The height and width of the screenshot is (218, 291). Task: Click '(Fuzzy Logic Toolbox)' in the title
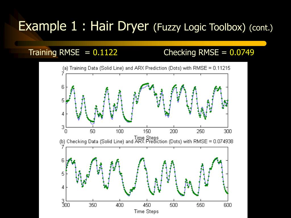click(199, 28)
